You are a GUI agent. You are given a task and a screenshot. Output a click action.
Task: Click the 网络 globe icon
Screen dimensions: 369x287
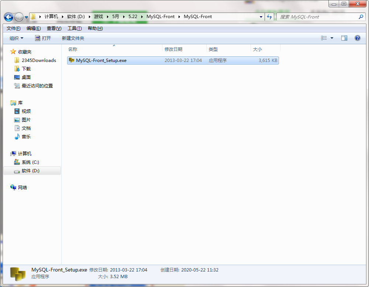(13, 187)
